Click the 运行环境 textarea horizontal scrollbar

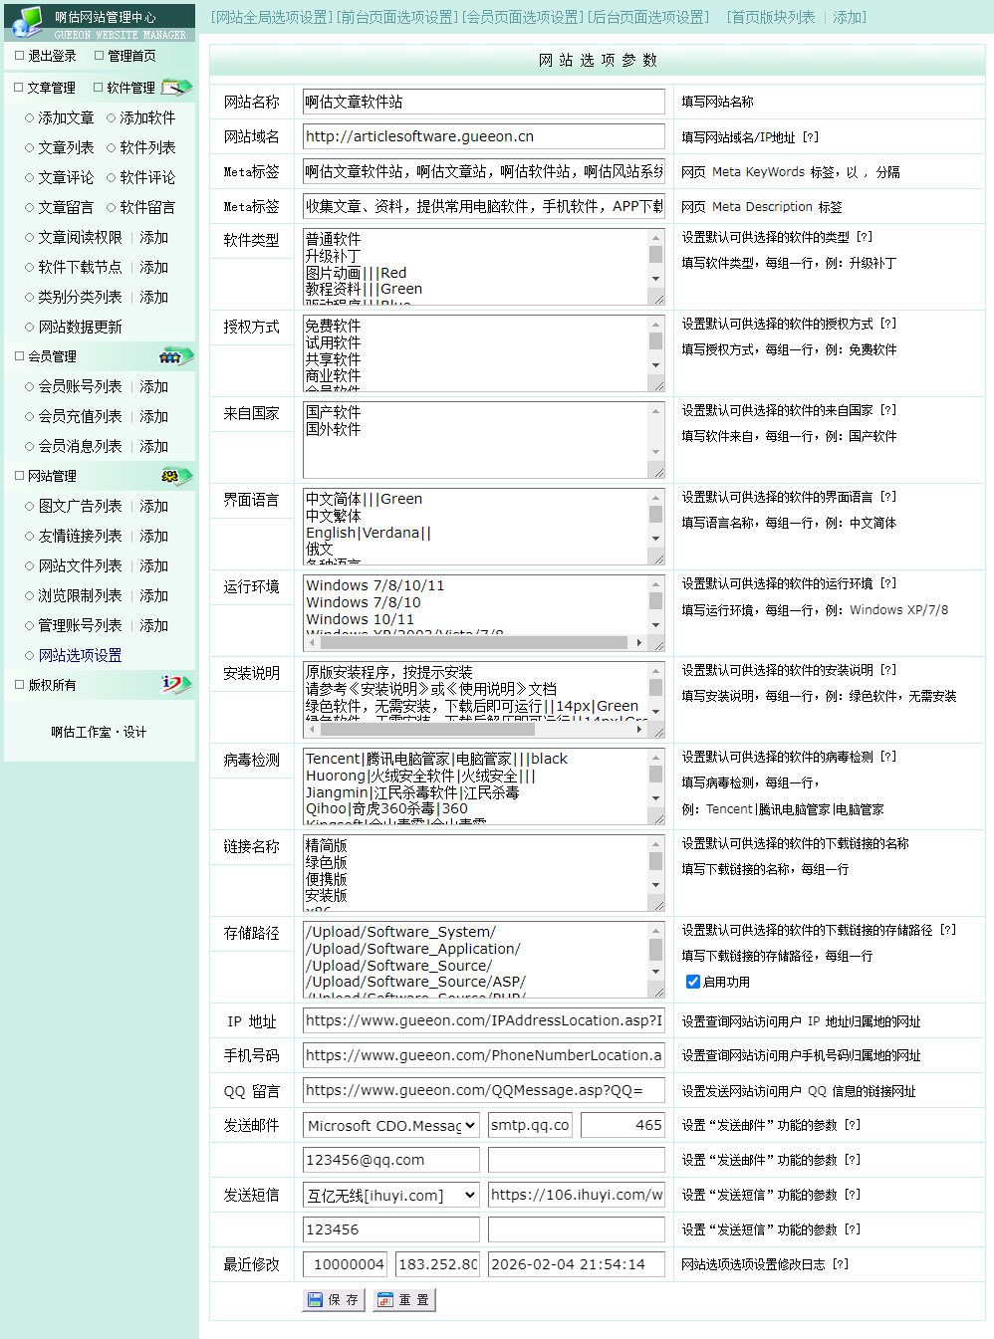(476, 643)
